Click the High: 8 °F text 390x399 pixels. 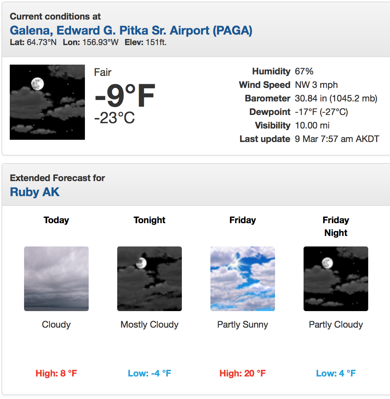[56, 373]
